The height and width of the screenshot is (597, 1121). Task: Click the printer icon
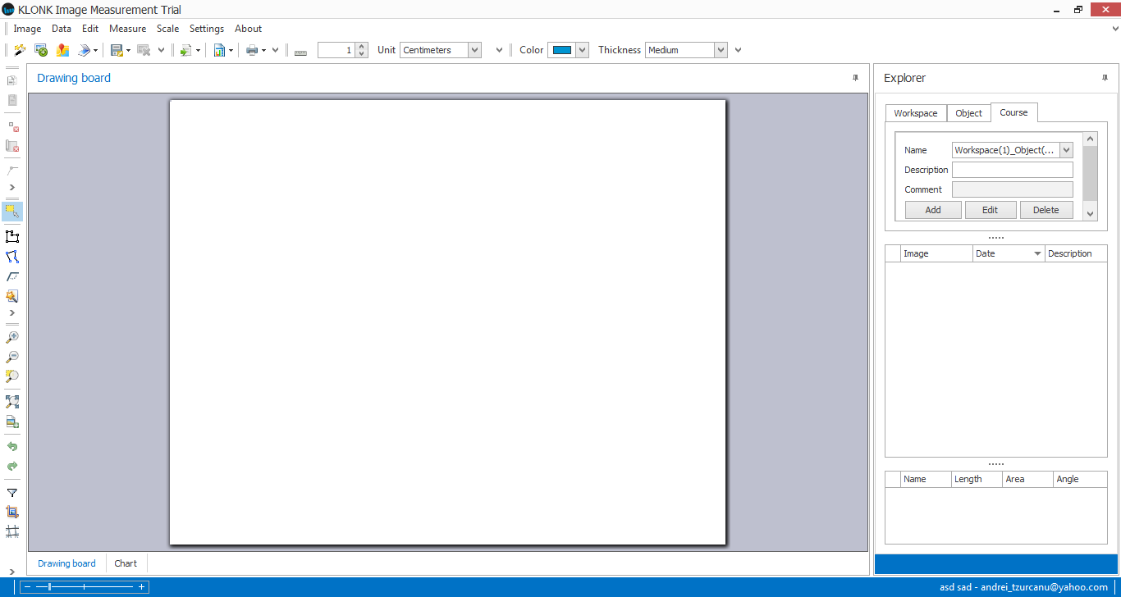(252, 50)
